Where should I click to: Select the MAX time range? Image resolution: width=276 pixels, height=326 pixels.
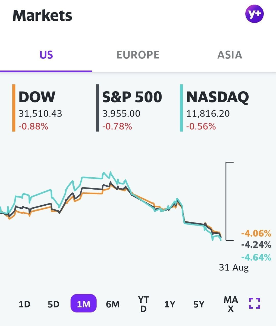(x=231, y=304)
